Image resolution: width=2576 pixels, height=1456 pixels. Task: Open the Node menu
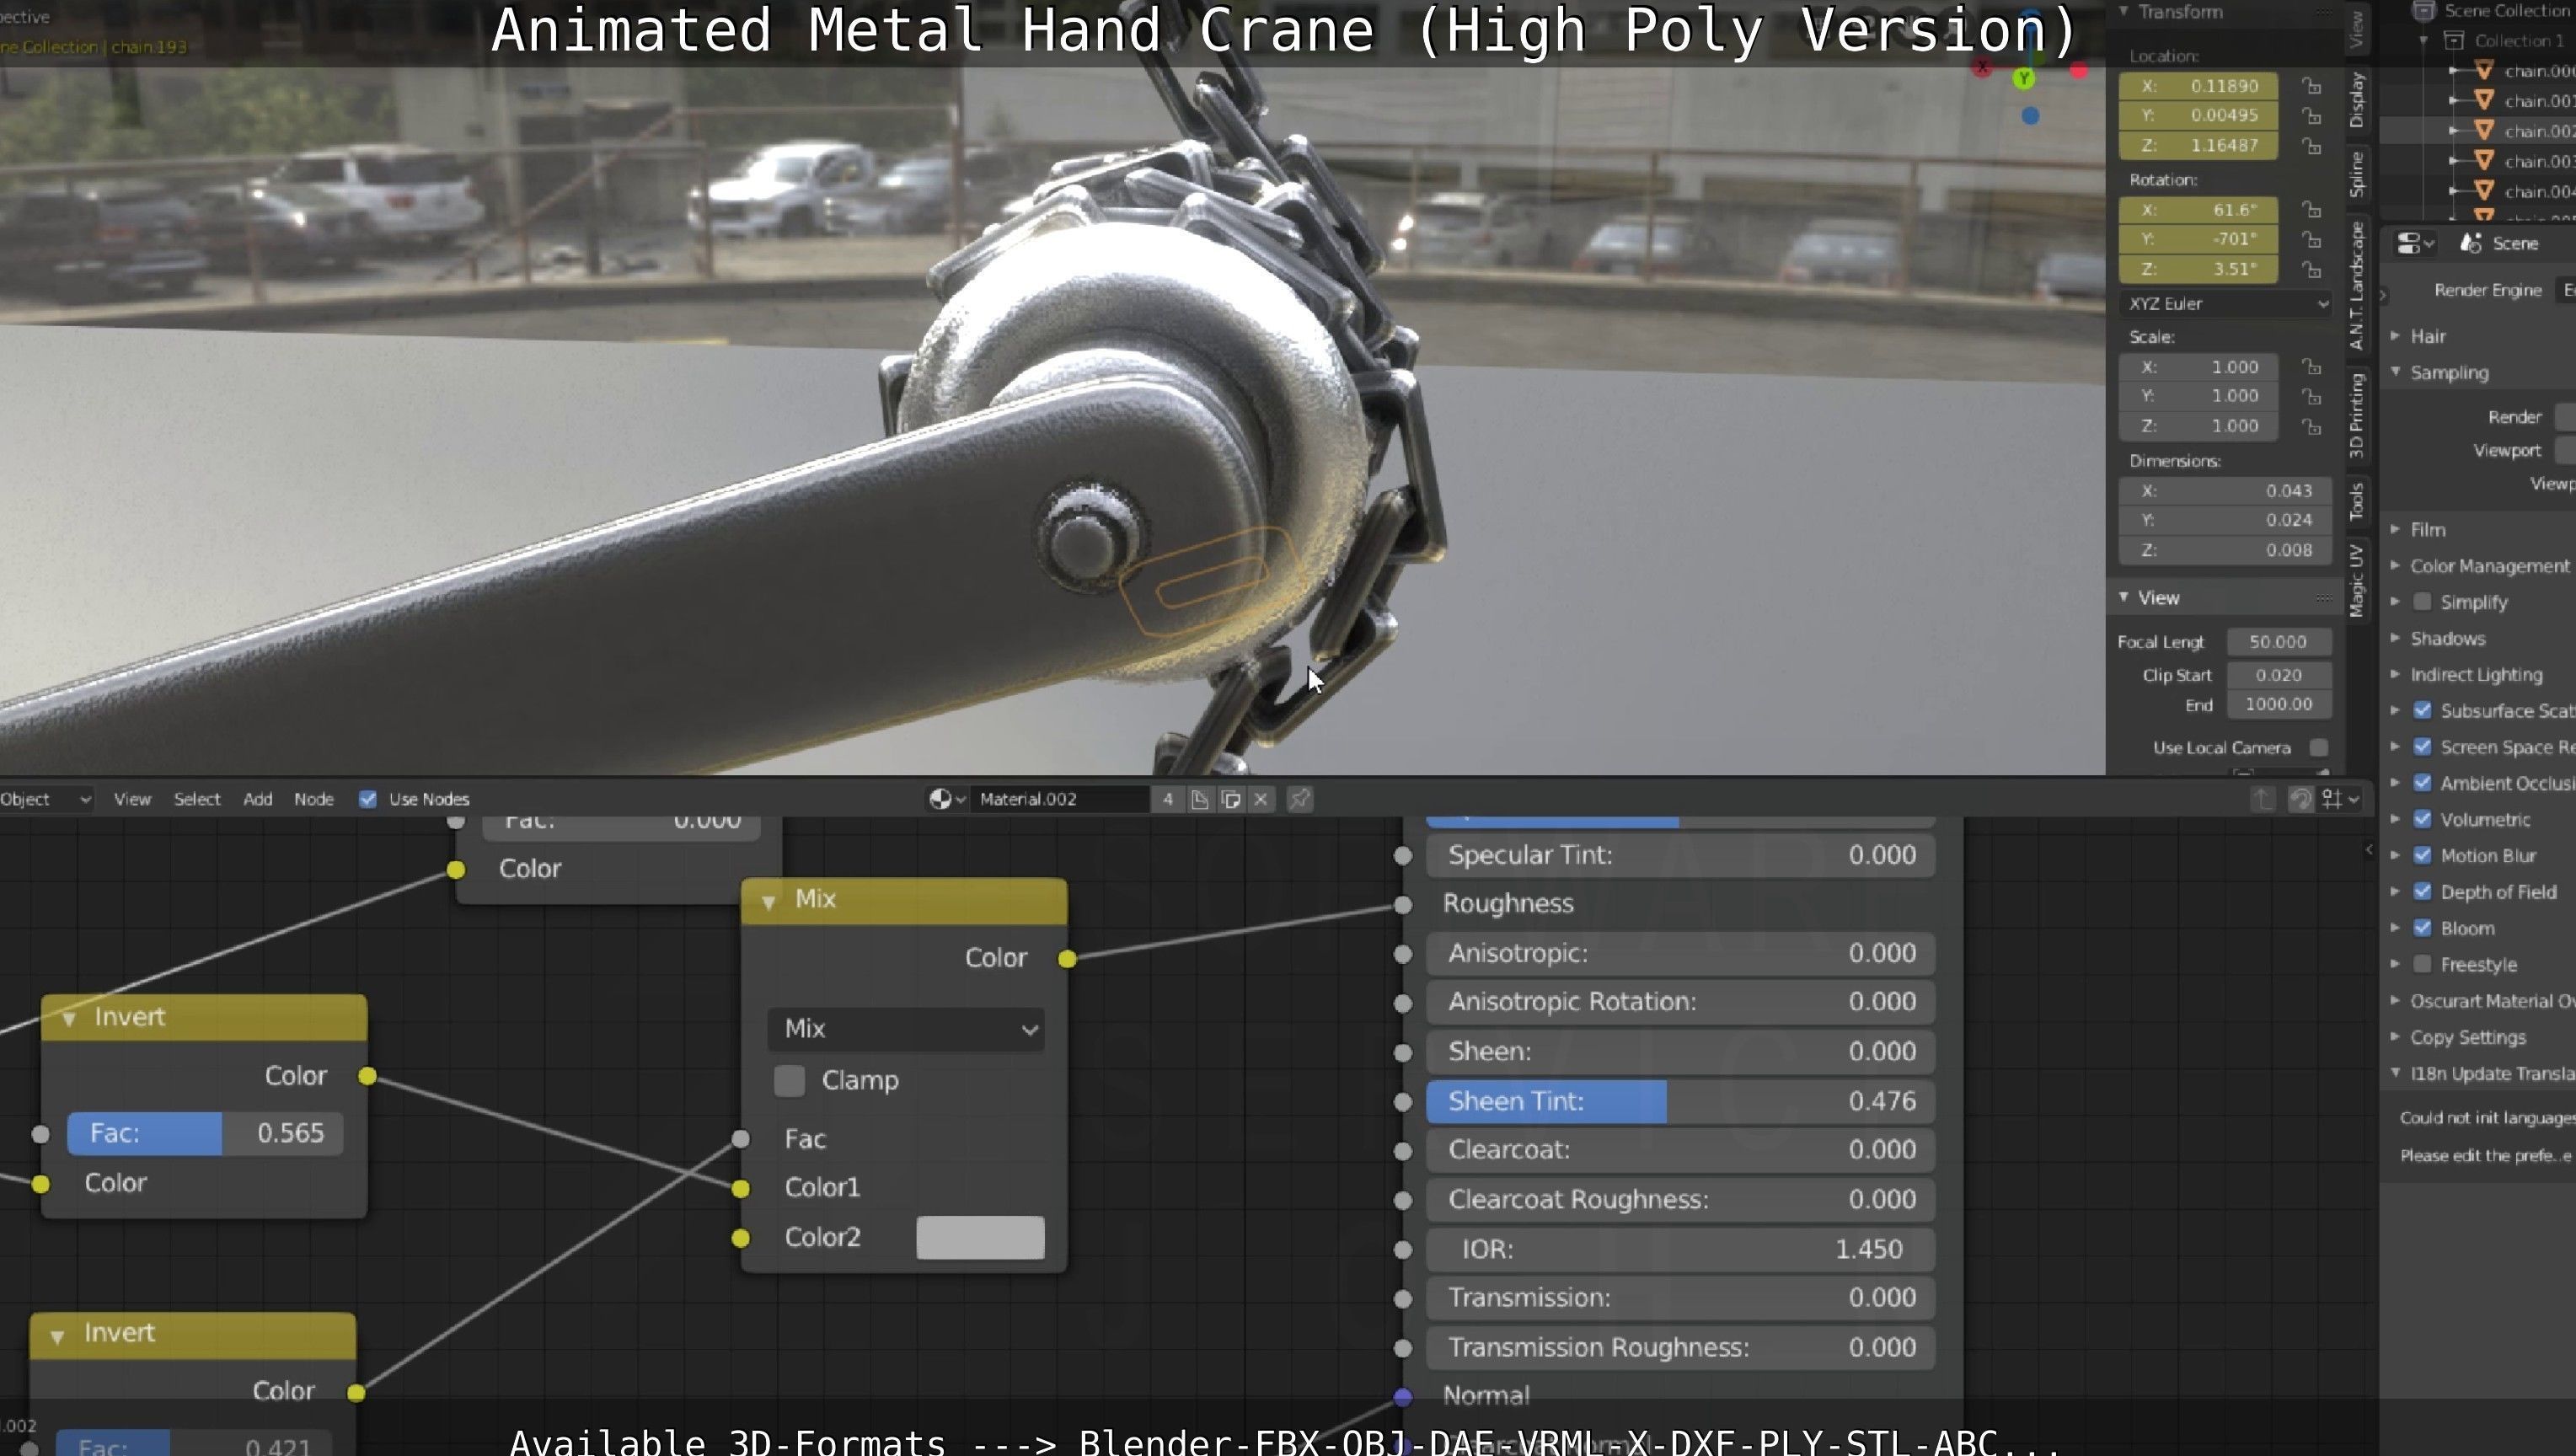[313, 799]
